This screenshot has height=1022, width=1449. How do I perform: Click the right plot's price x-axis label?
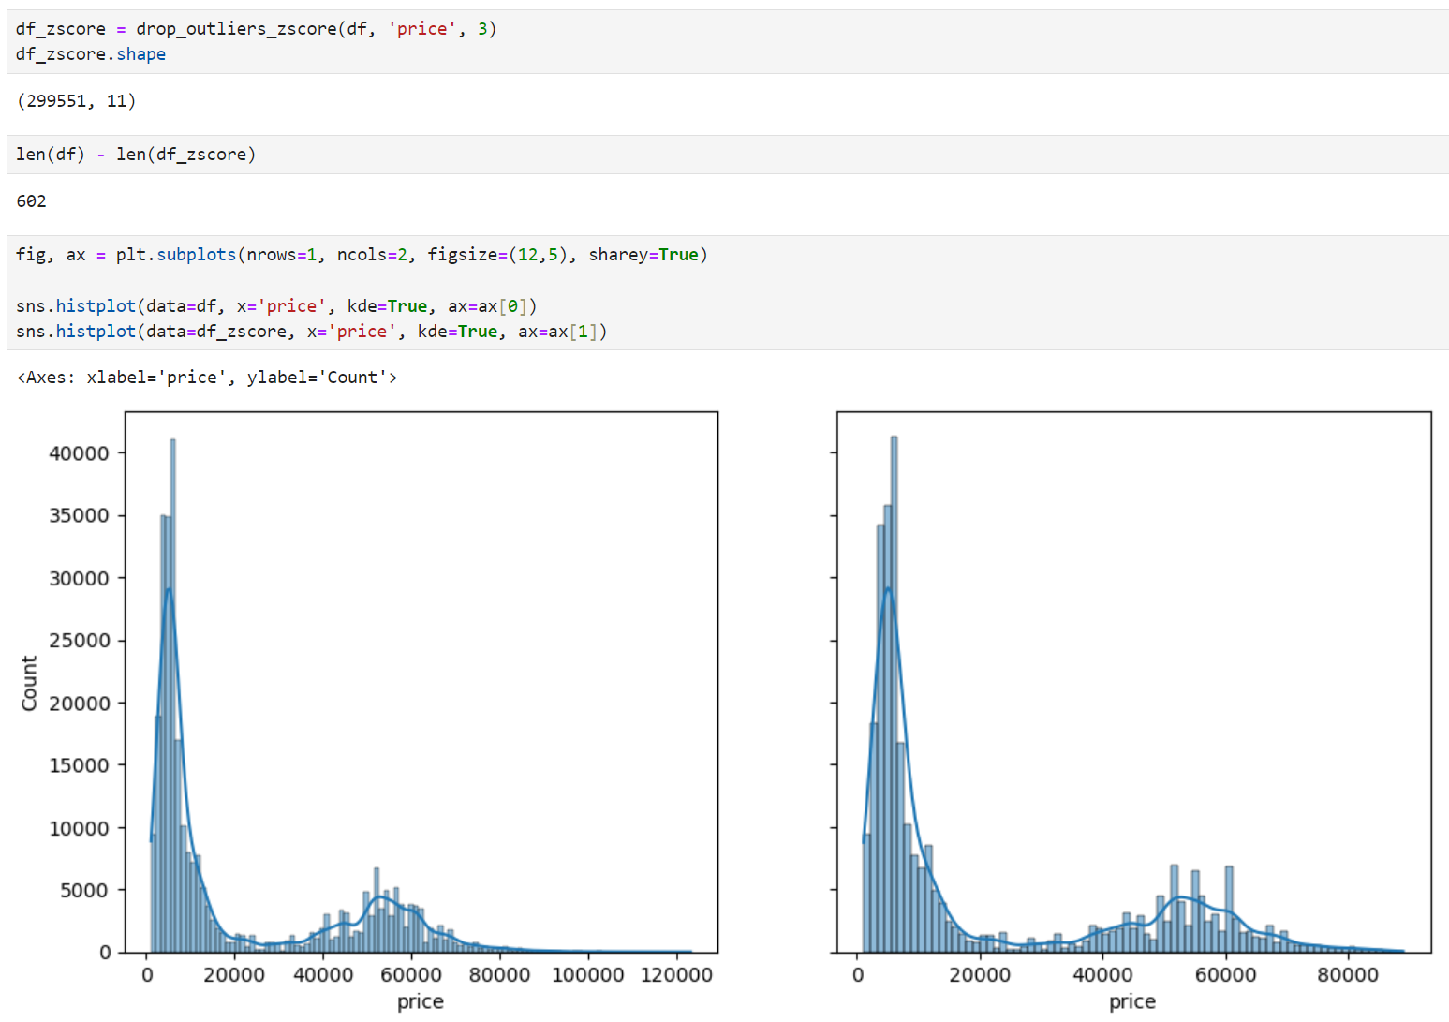point(1132,1002)
